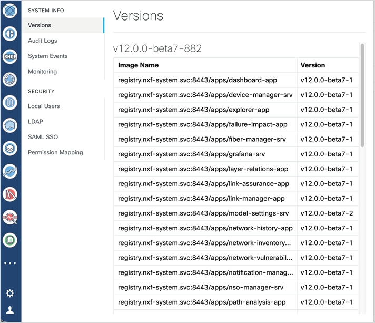
Task: Open the green inventory sheet icon
Action: pyautogui.click(x=10, y=240)
